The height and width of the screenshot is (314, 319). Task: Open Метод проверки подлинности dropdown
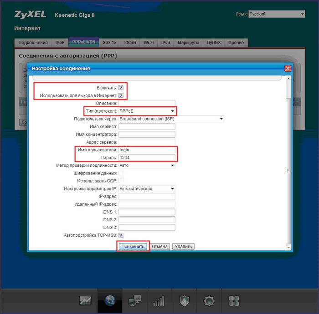click(x=147, y=165)
